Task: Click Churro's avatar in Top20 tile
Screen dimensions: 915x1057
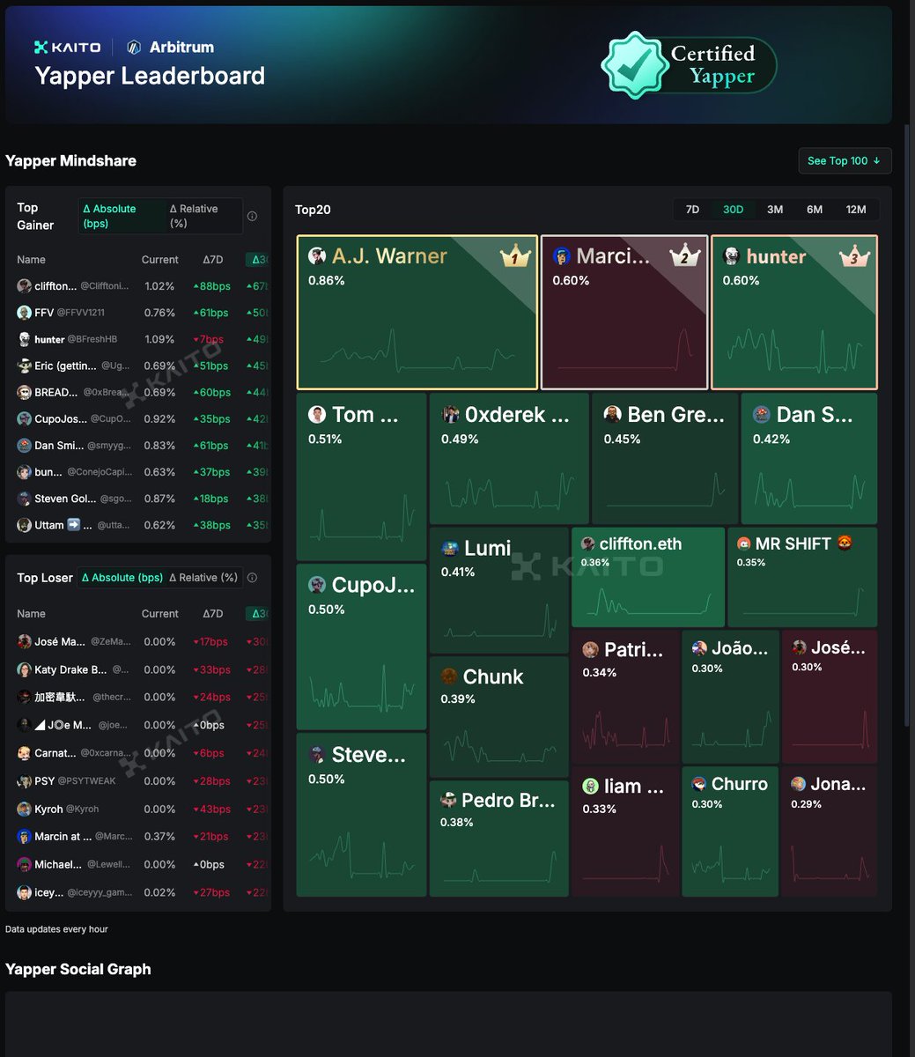Action: coord(699,784)
